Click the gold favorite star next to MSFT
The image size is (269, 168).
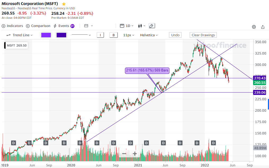64,4
